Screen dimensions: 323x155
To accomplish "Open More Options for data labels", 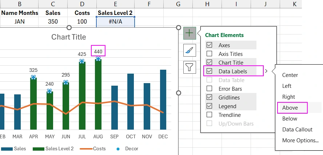I will (300, 140).
